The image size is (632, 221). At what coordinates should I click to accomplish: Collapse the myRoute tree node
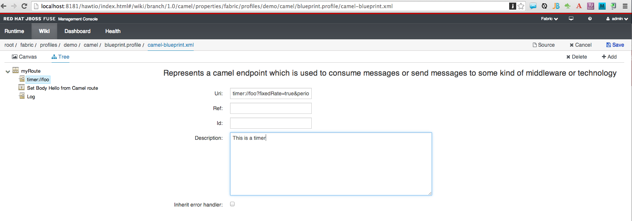pyautogui.click(x=8, y=72)
